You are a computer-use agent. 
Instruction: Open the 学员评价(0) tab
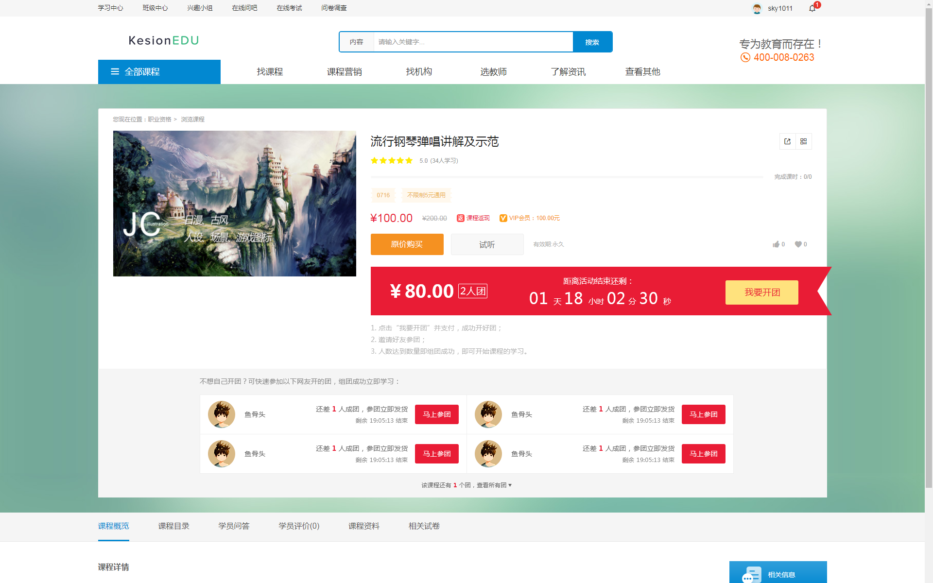[298, 526]
